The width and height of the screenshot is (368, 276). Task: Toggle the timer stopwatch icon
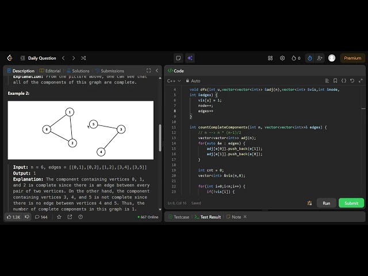[x=310, y=58]
